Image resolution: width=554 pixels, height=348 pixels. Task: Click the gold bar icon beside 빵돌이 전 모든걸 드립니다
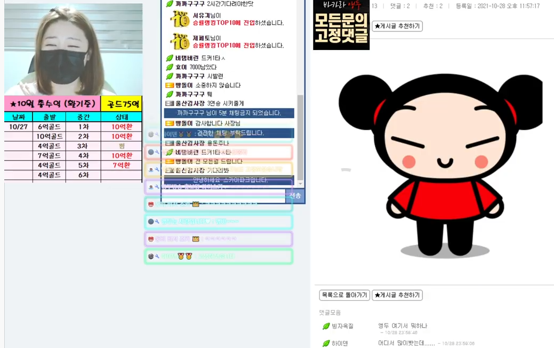[170, 161]
